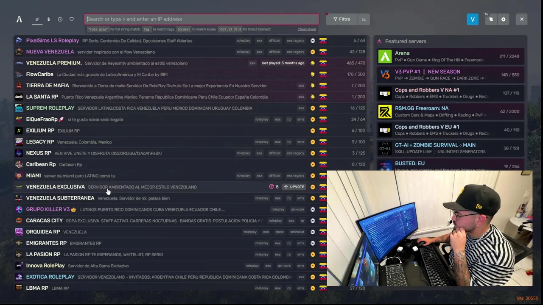Open featured GT-Ai ZOMBIE SURVIVAL server

451,148
